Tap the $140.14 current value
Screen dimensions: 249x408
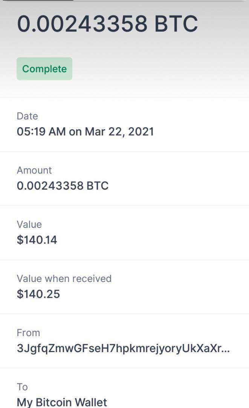pyautogui.click(x=37, y=240)
